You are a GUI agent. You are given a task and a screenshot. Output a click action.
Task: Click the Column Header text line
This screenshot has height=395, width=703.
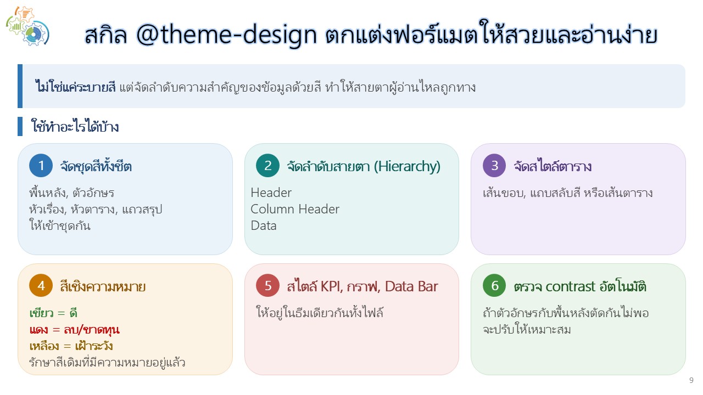[x=295, y=209]
